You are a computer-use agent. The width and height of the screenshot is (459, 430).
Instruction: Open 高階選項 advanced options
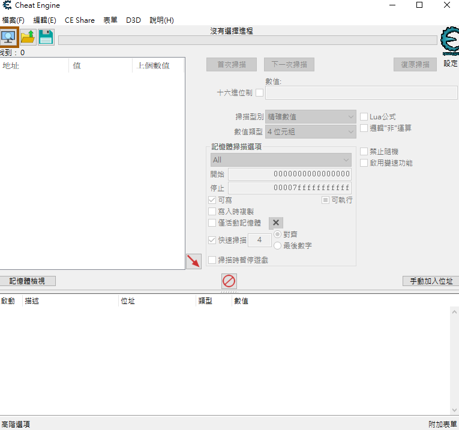(x=16, y=425)
